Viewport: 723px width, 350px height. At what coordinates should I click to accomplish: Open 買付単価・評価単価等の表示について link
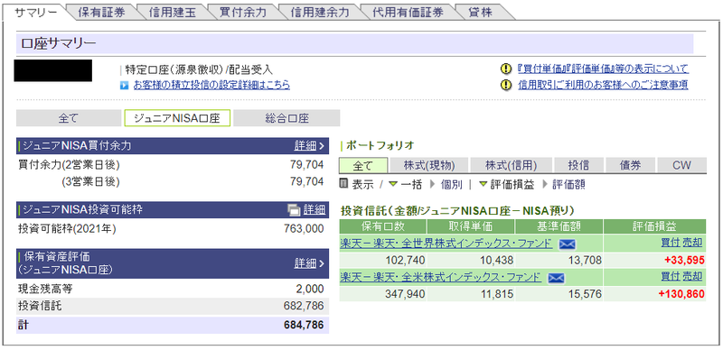(x=603, y=69)
